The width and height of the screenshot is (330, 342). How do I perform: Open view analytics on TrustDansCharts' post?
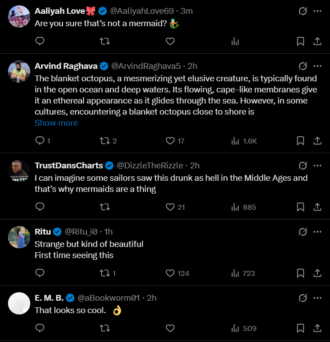[x=235, y=207]
